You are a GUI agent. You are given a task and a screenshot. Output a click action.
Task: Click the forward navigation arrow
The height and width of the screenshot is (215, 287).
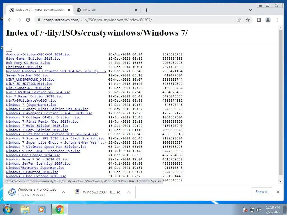pyautogui.click(x=19, y=20)
